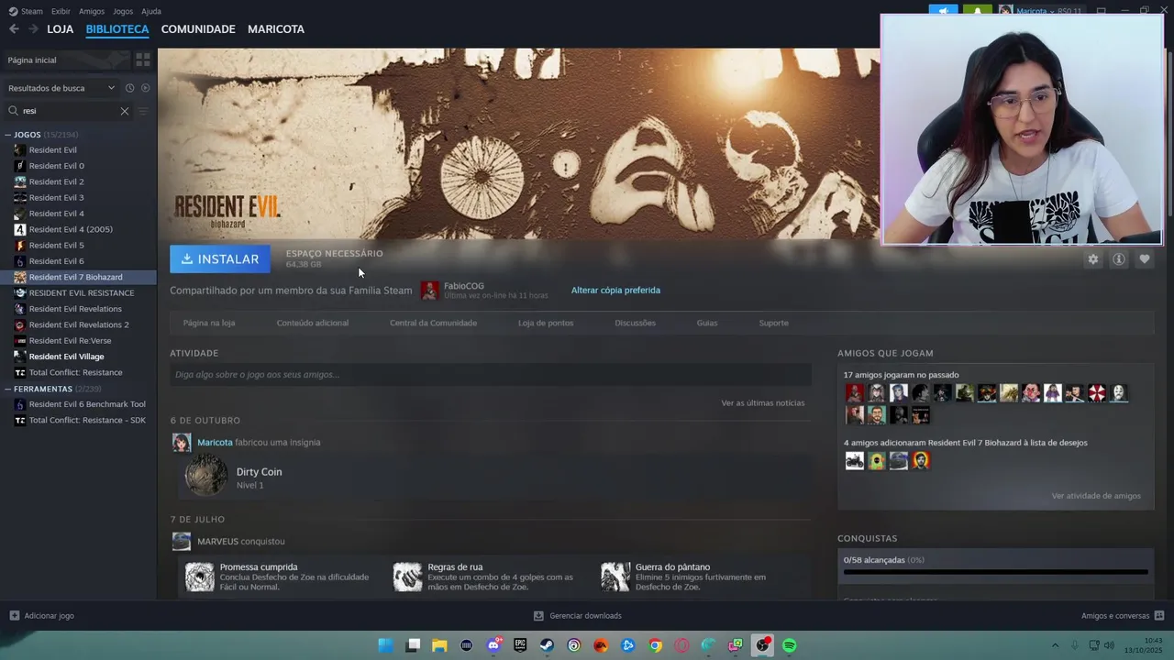The height and width of the screenshot is (660, 1174).
Task: Open Epic Games launcher from taskbar
Action: pyautogui.click(x=520, y=645)
